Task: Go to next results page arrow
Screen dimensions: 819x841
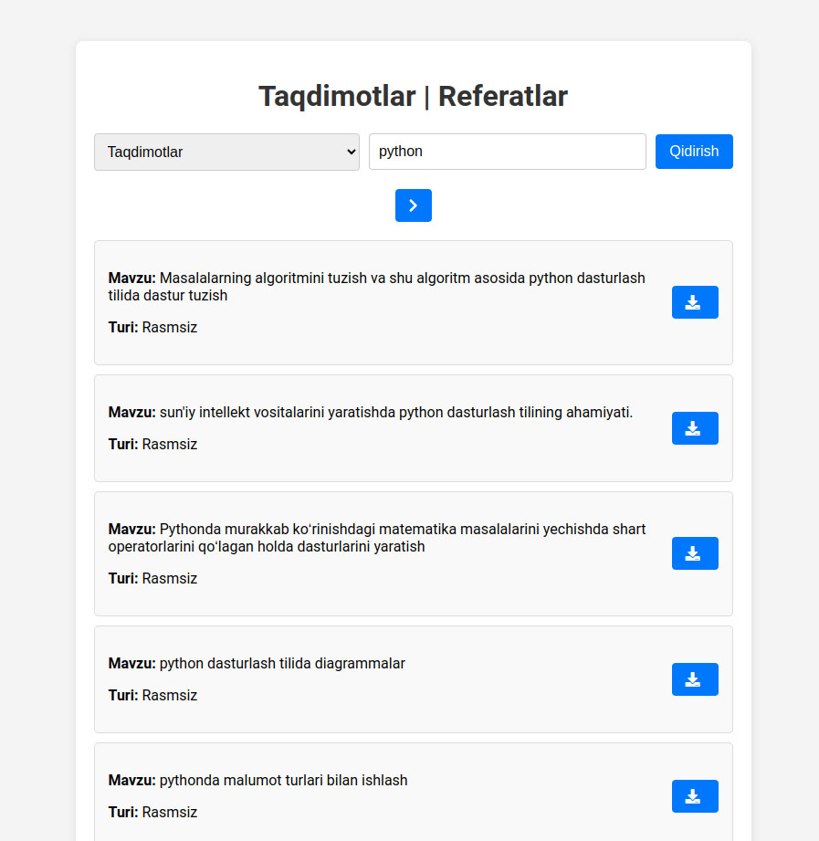Action: [413, 205]
